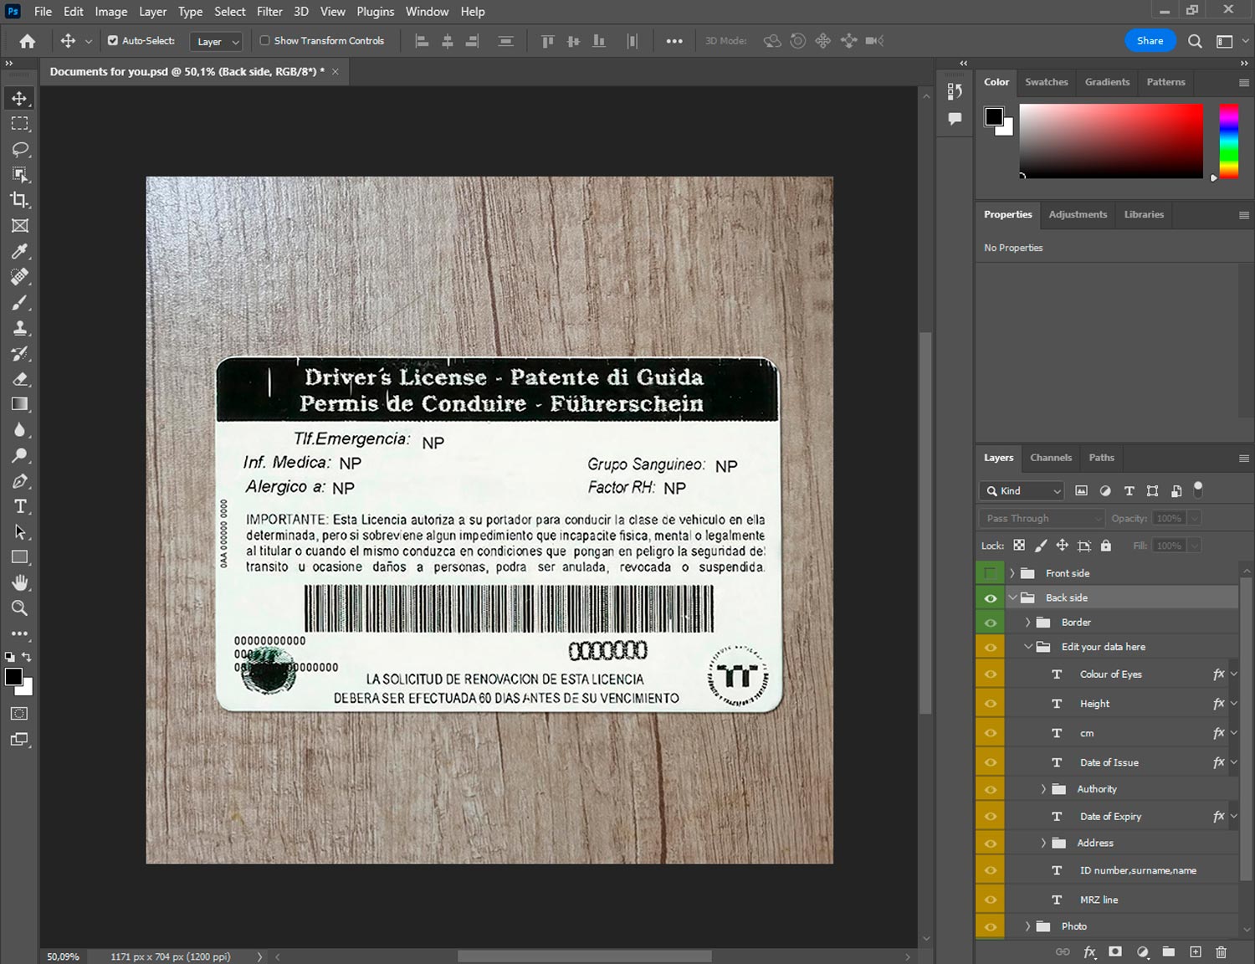The height and width of the screenshot is (964, 1255).
Task: Select the Horizontal Type tool
Action: tap(19, 506)
